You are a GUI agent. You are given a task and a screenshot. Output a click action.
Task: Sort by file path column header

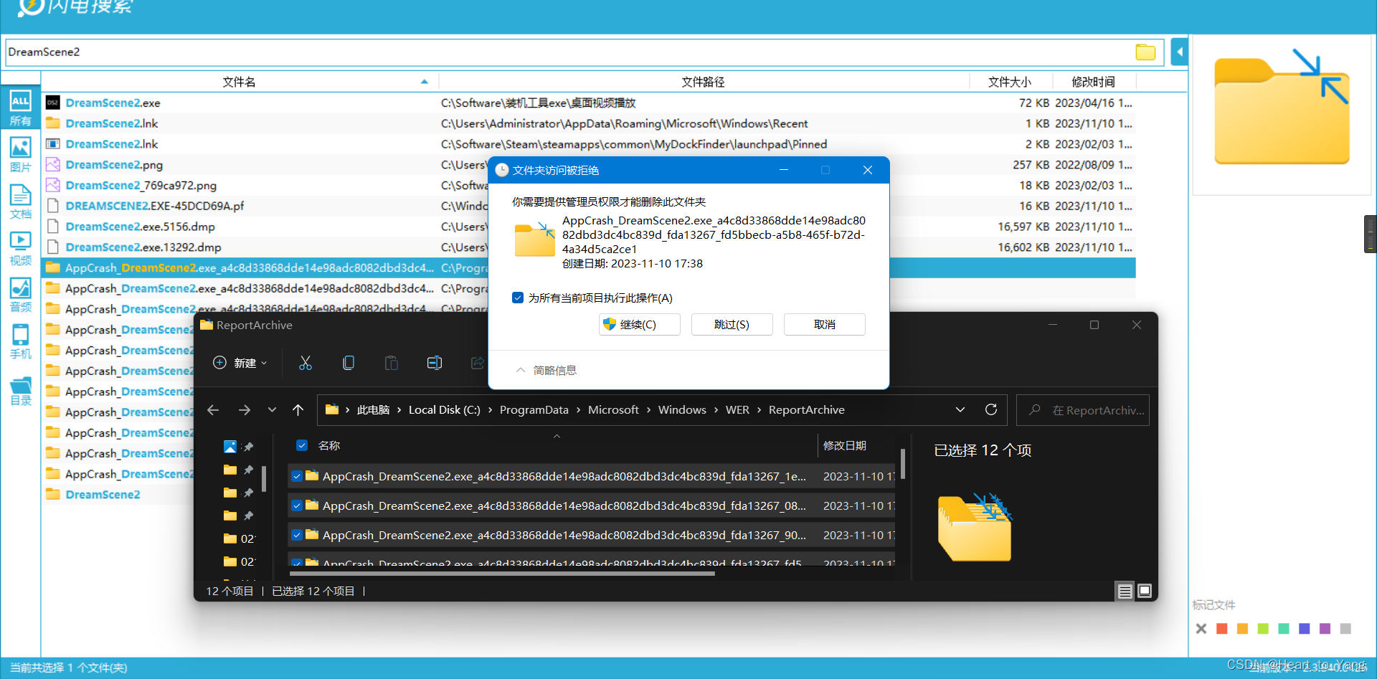click(704, 82)
